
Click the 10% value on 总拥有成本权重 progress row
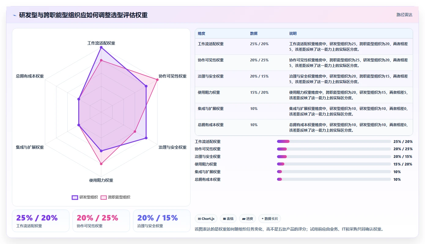[x=397, y=180]
